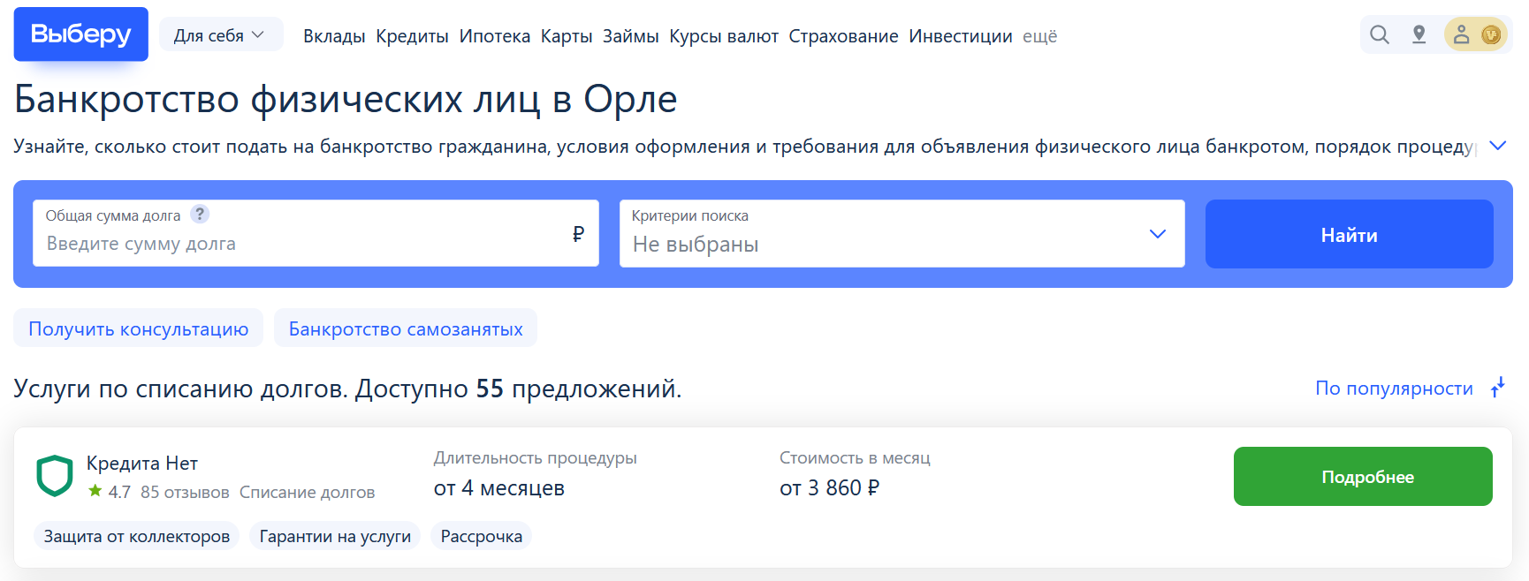Click Банкротство самозанятых link
Screen dimensions: 1529x581
pyautogui.click(x=405, y=328)
